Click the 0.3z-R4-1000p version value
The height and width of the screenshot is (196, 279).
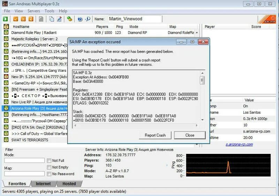point(255,119)
